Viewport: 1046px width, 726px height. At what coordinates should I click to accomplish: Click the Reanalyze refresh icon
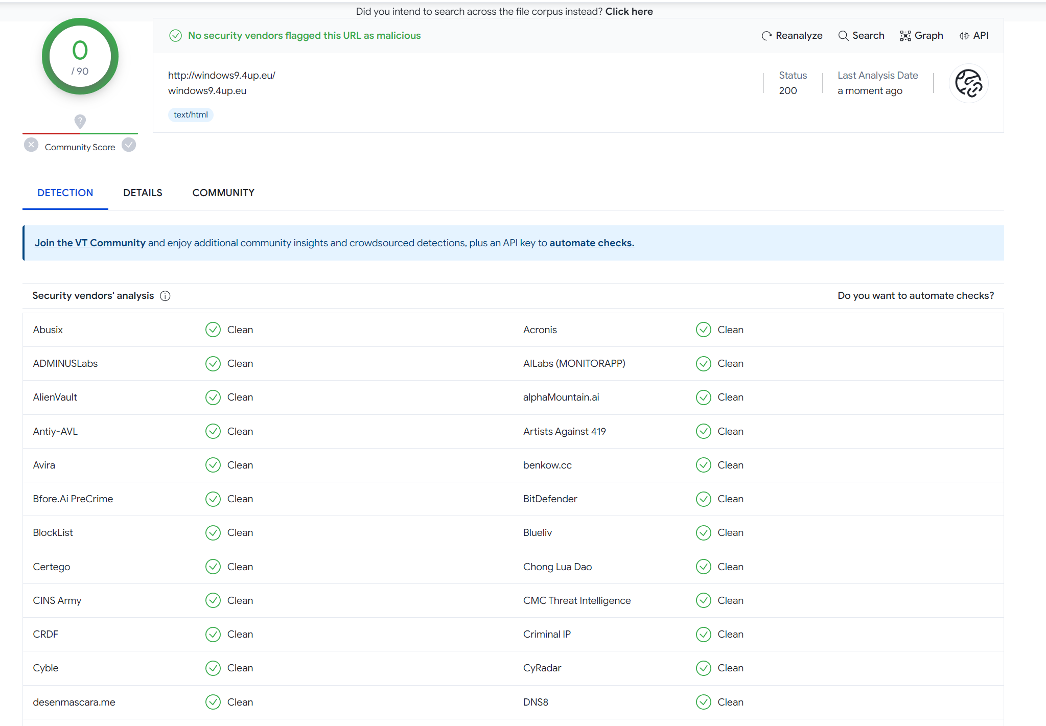766,36
